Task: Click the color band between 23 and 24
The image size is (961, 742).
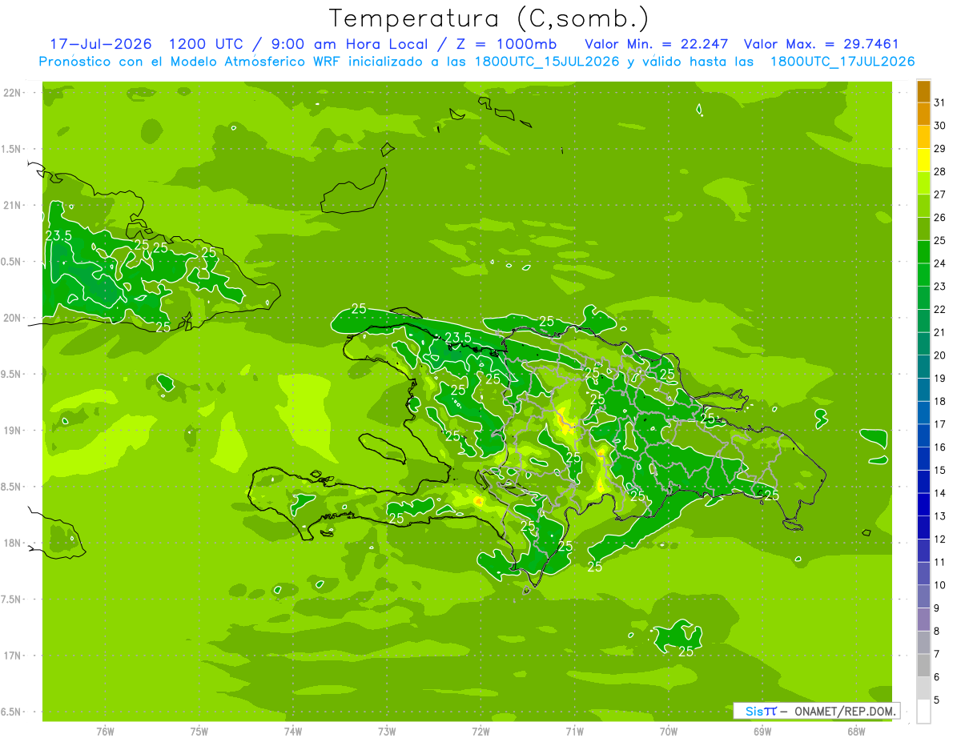Action: [923, 275]
